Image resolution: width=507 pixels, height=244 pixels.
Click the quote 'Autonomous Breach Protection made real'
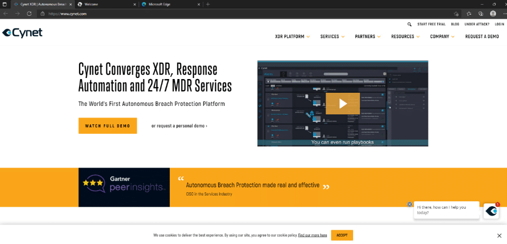[x=252, y=185]
